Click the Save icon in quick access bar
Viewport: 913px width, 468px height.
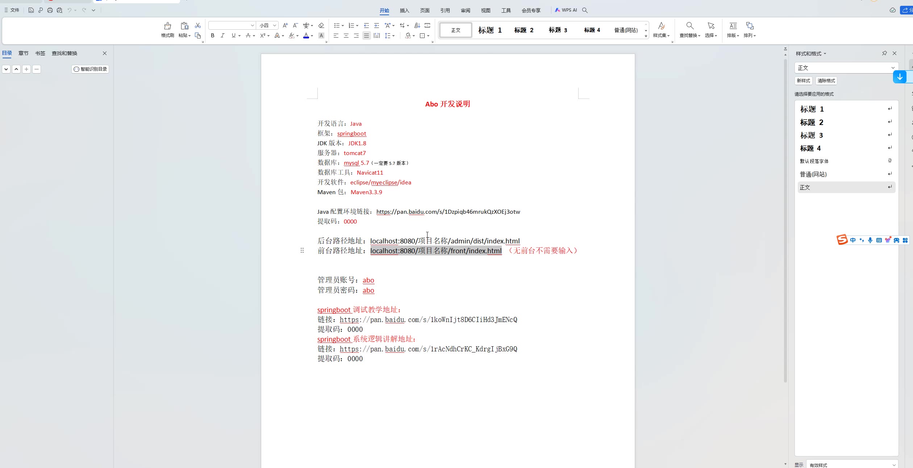coord(31,10)
